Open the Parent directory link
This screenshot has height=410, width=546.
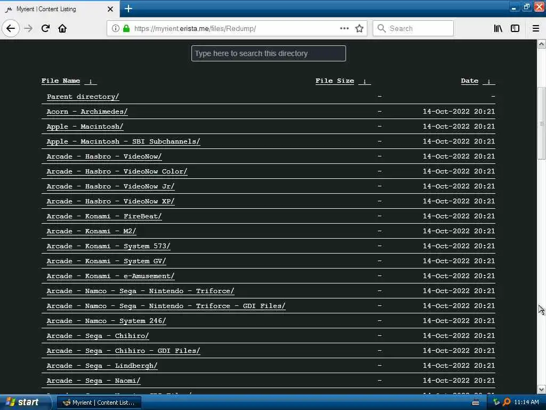pos(83,97)
